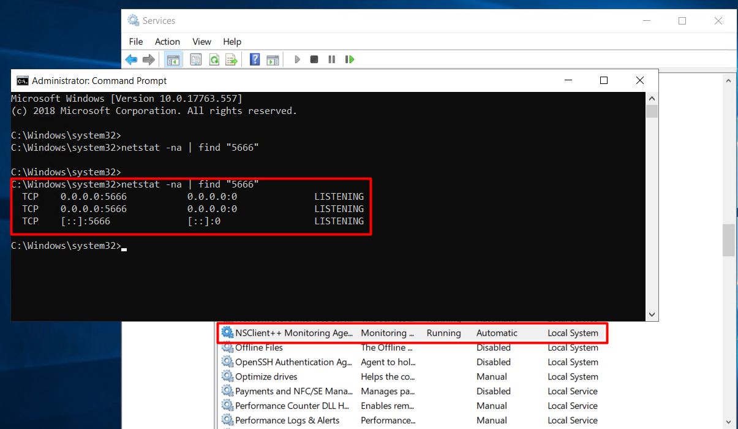Open the View menu in Services

(201, 42)
